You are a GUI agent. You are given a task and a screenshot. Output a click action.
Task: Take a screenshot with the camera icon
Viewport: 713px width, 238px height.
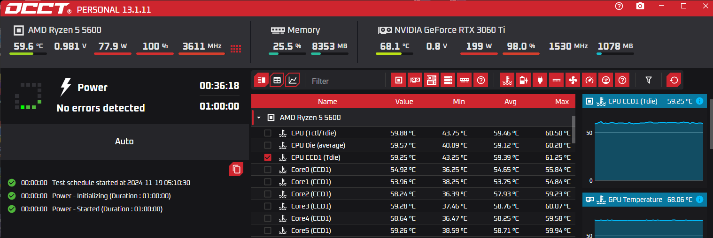[x=640, y=6]
